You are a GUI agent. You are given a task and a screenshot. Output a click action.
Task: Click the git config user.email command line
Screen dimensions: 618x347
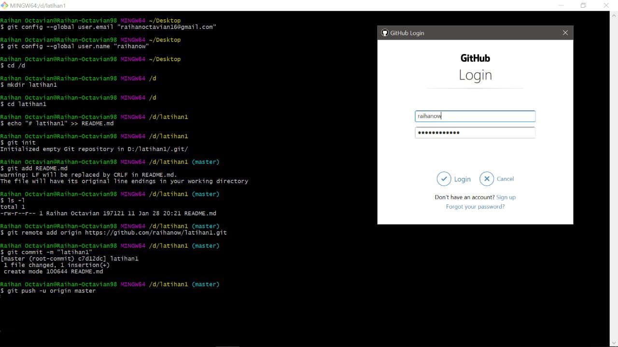(108, 27)
